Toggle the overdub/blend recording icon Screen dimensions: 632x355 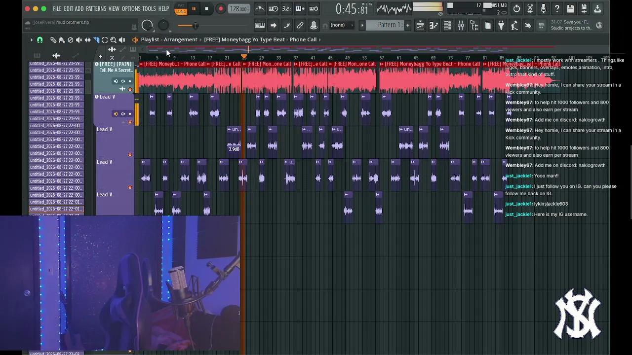[300, 9]
